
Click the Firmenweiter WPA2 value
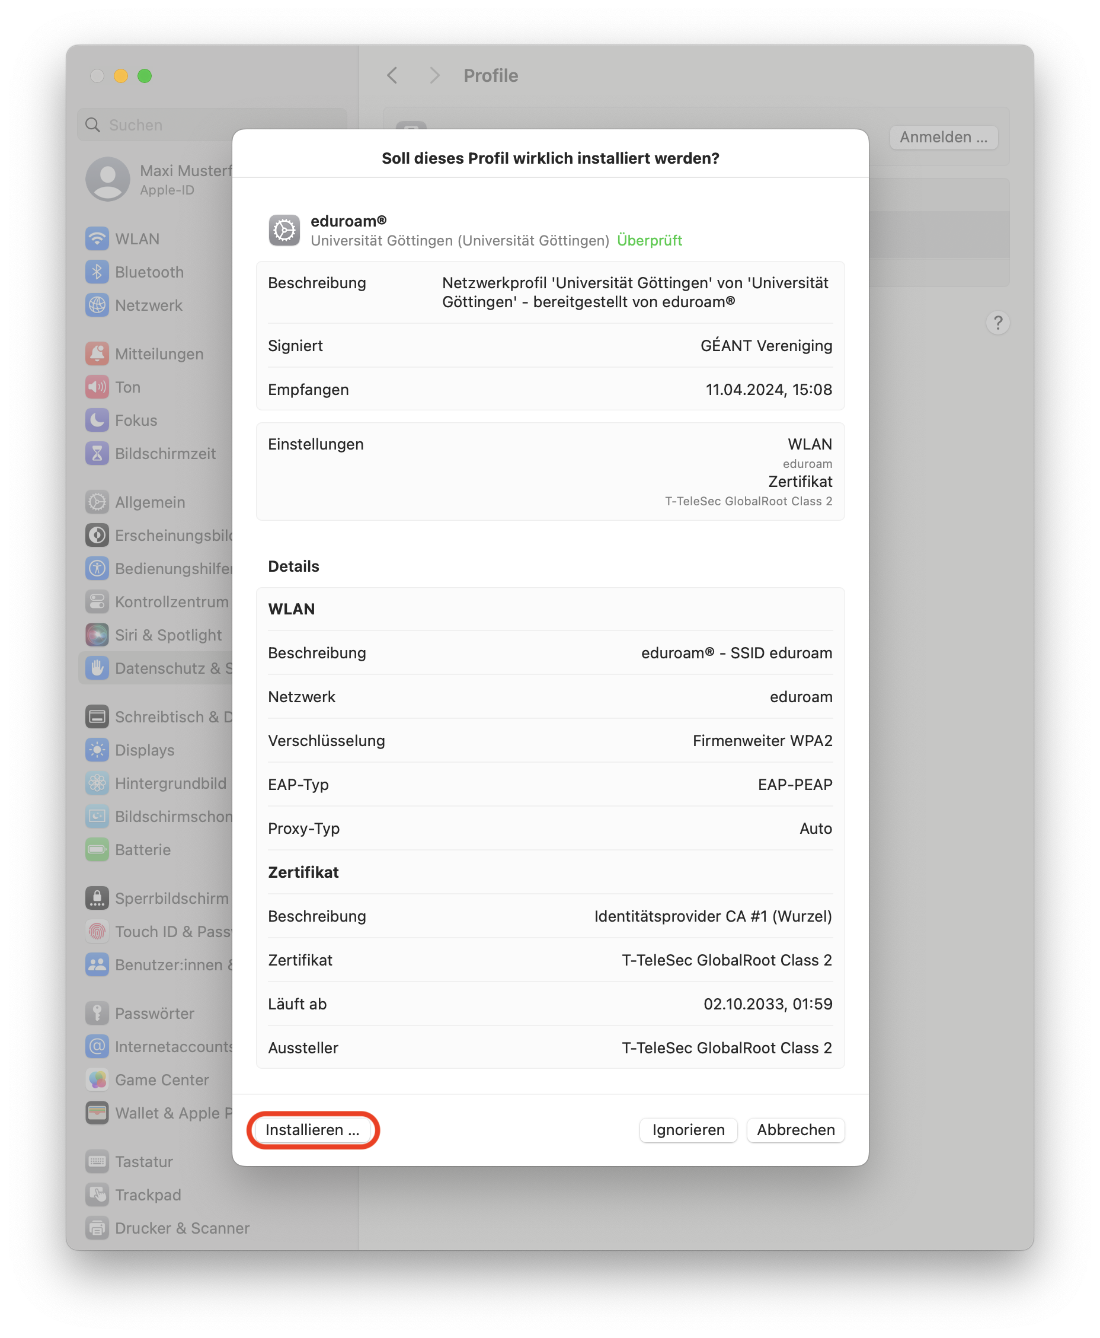(762, 740)
